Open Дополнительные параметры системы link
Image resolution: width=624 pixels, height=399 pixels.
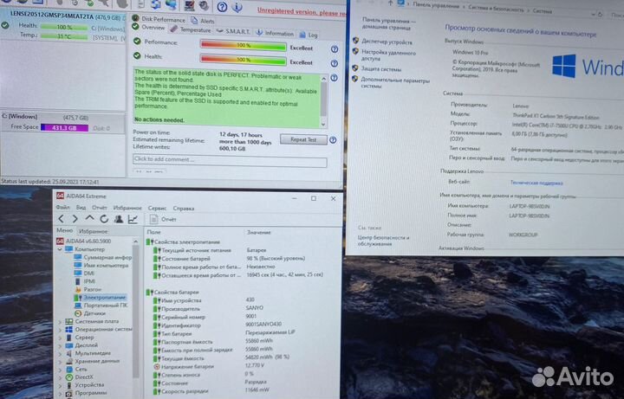pyautogui.click(x=395, y=83)
